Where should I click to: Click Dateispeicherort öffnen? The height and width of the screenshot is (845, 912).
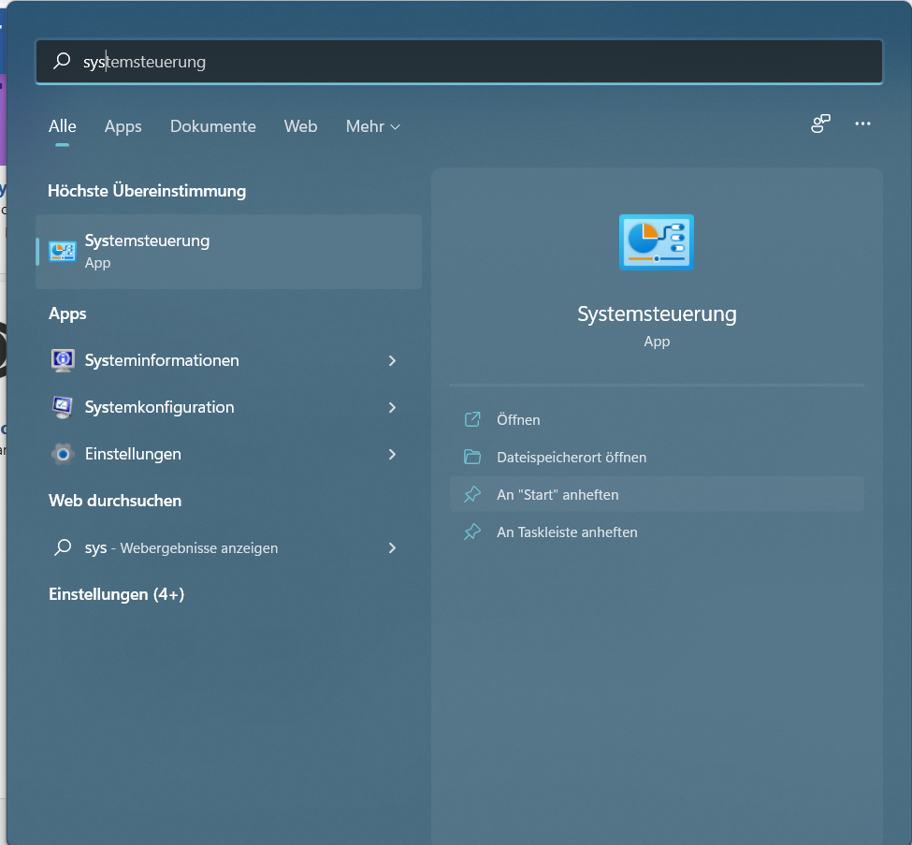(x=657, y=457)
